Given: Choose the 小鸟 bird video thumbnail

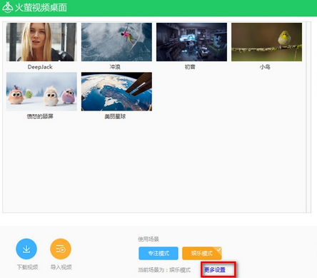Looking at the screenshot, I should [266, 42].
